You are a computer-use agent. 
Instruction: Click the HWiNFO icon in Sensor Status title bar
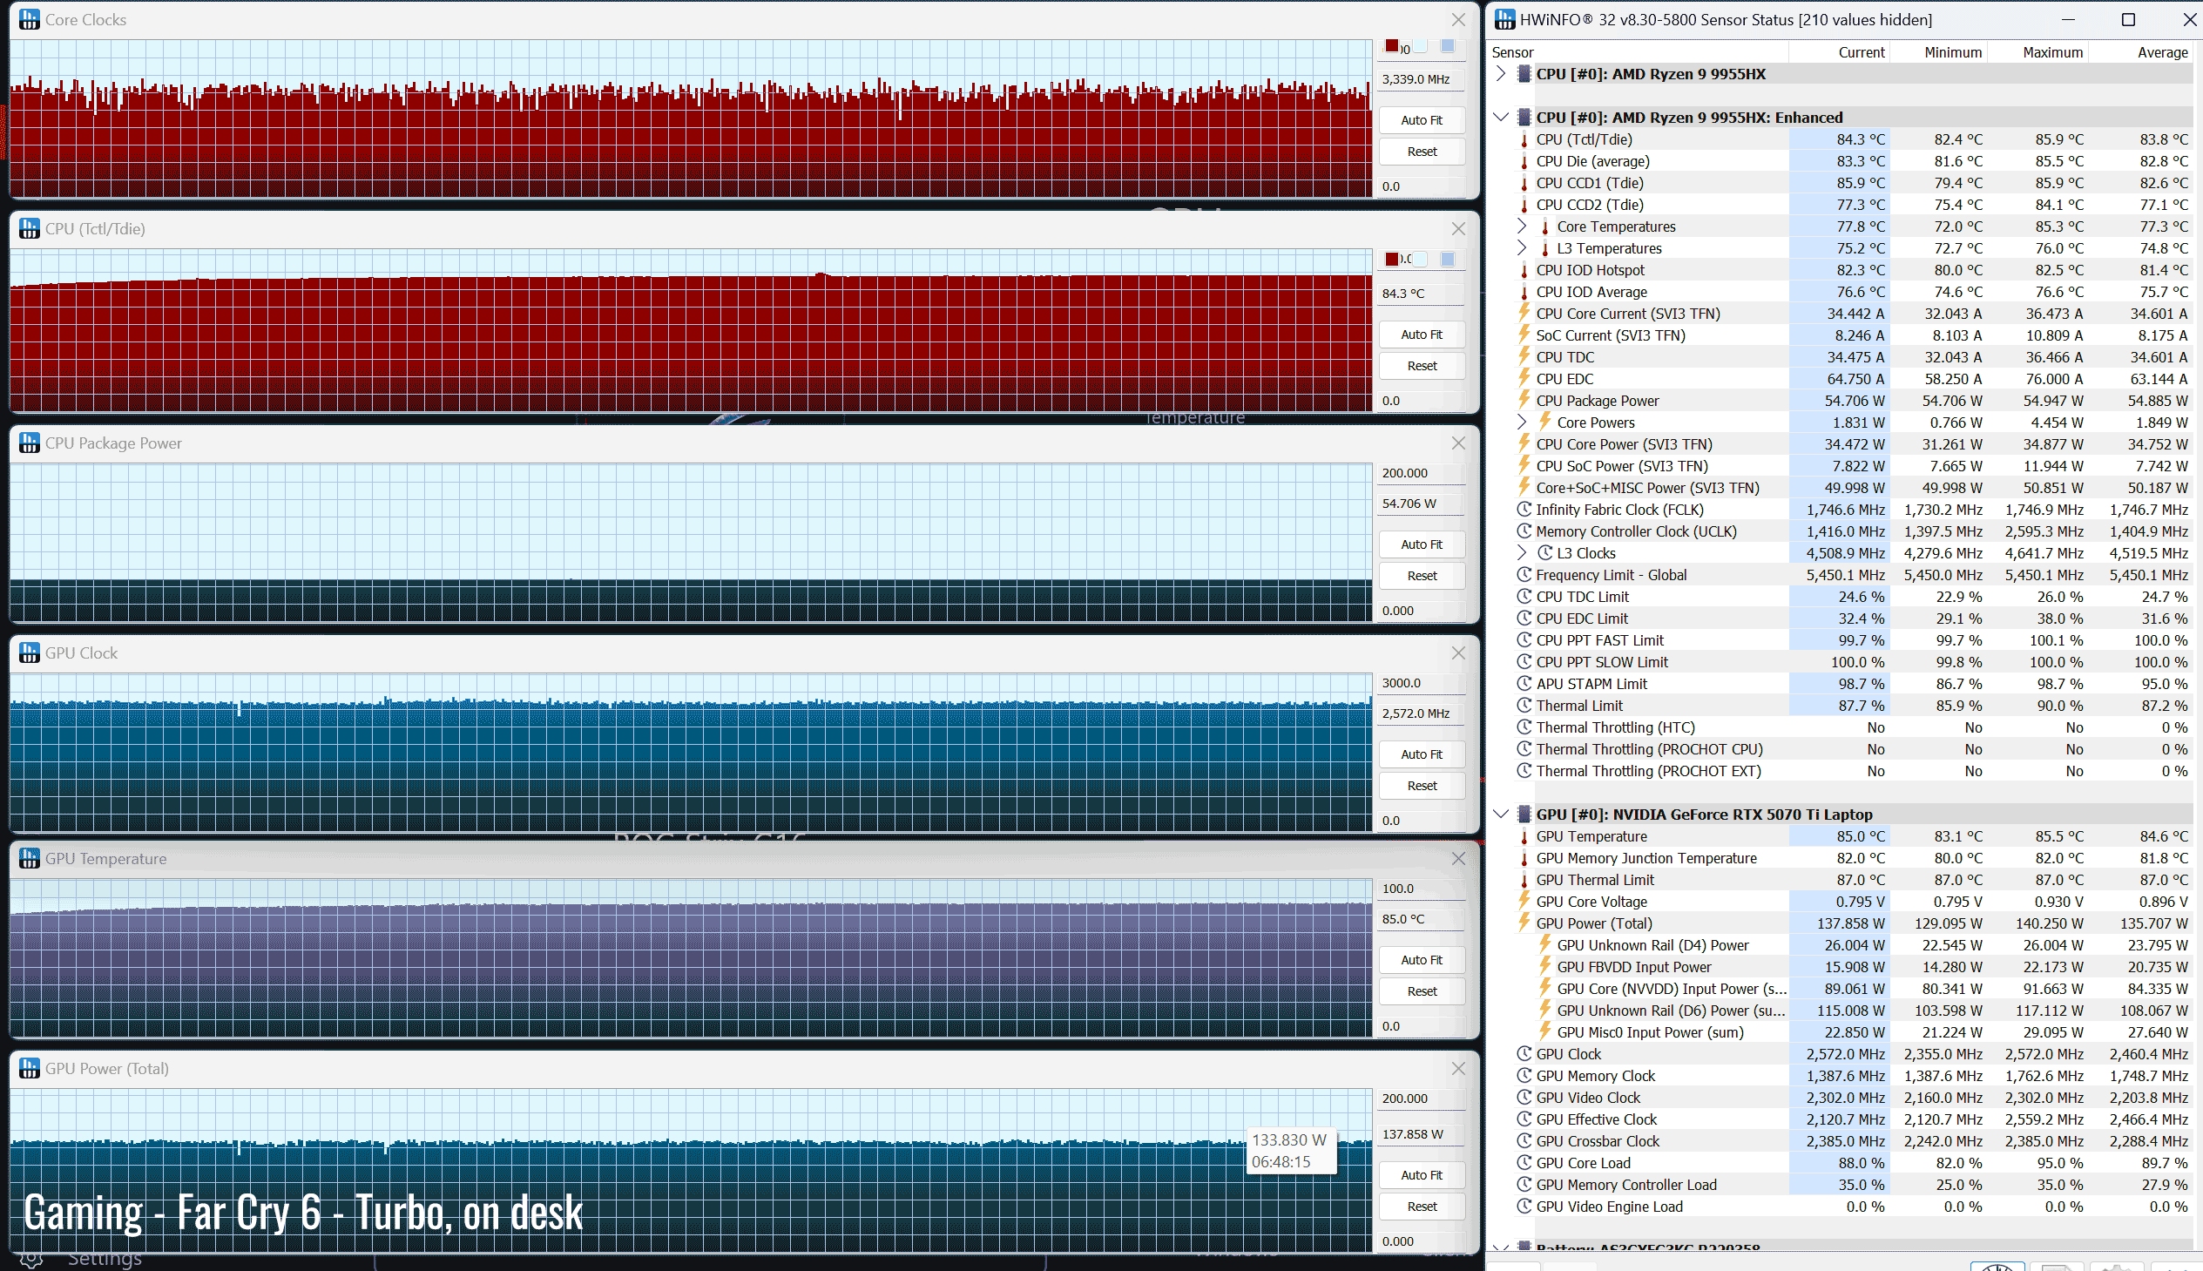(1504, 19)
